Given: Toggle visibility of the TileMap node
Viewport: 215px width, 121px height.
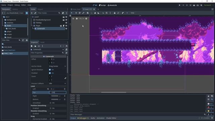Looking at the screenshot, I should click(x=66, y=23).
